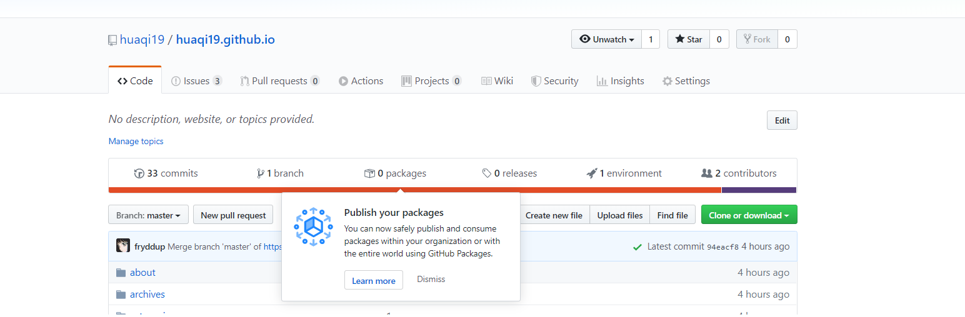Open the Merge branch 'master' commit message

coord(225,246)
